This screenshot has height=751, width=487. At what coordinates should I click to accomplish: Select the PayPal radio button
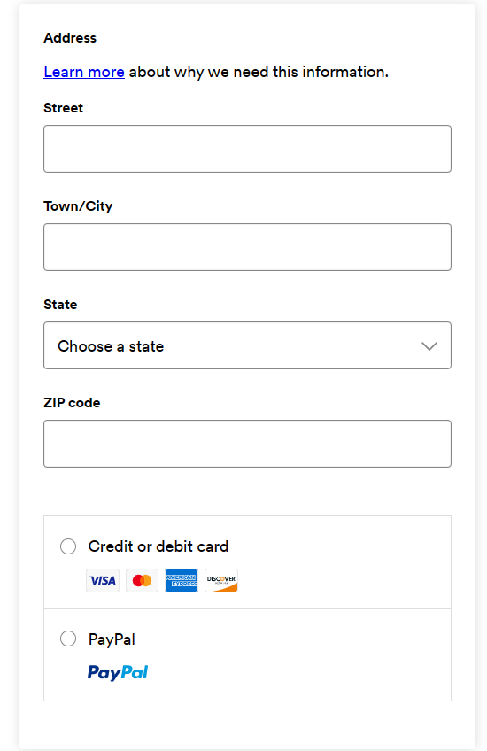[x=68, y=639]
